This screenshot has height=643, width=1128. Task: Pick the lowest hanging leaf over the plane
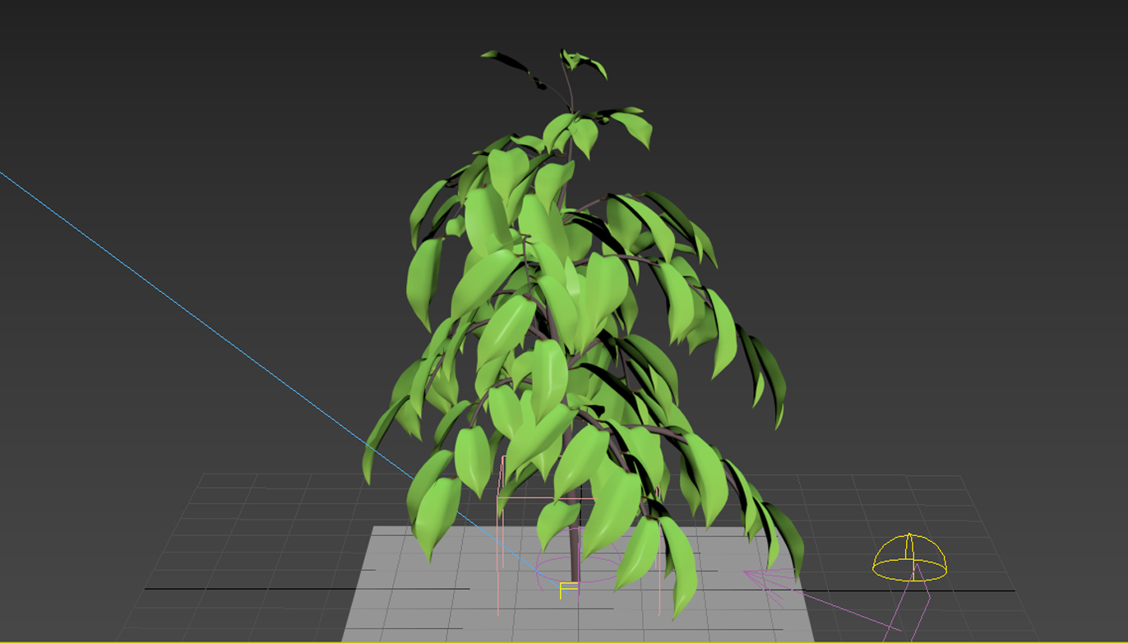click(x=682, y=576)
